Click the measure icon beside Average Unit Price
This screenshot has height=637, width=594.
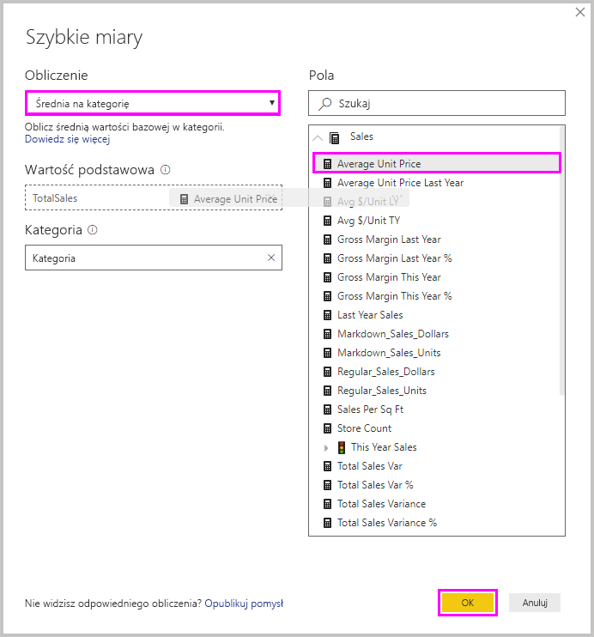click(x=327, y=164)
